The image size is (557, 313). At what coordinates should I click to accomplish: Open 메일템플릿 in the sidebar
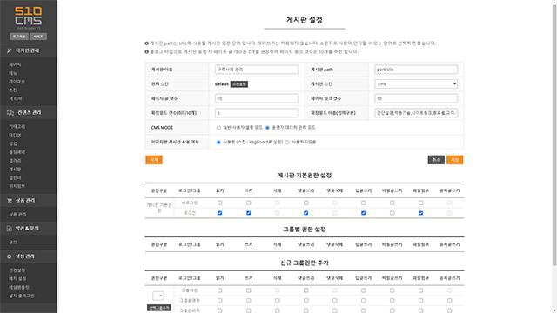pyautogui.click(x=19, y=288)
